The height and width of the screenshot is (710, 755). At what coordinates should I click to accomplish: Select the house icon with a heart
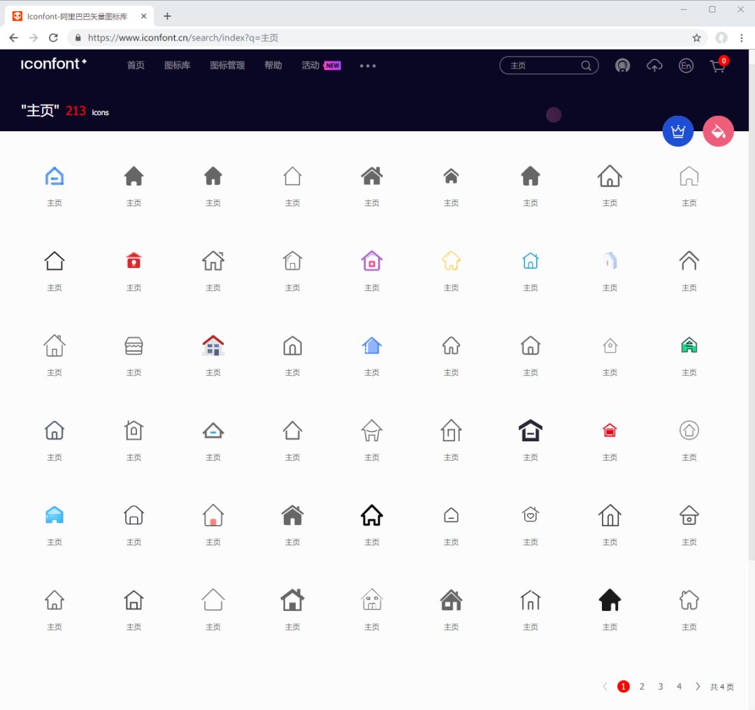530,515
